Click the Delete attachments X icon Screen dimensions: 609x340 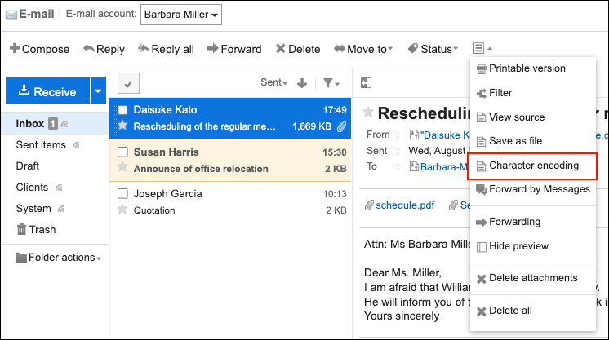pos(481,279)
